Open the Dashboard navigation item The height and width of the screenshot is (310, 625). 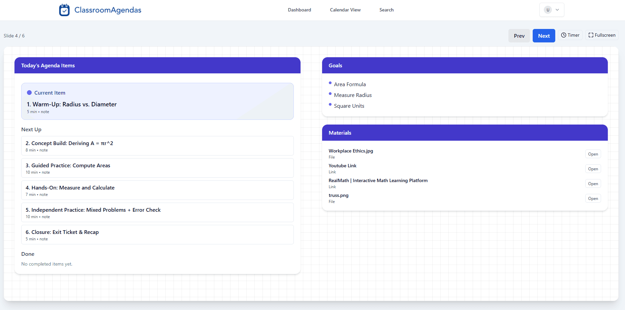pos(299,10)
